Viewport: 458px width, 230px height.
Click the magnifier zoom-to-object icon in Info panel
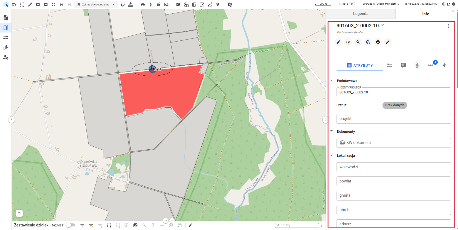(x=358, y=42)
